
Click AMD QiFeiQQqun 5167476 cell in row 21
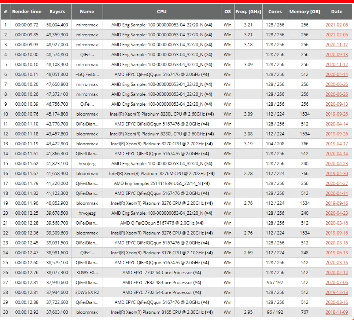[162, 223]
